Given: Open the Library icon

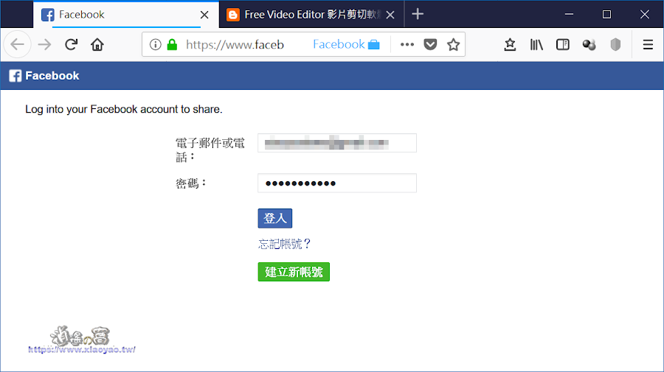Looking at the screenshot, I should (536, 44).
